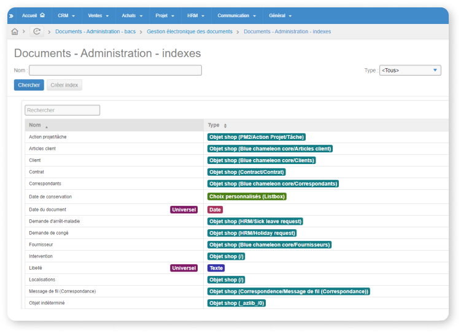Click Objet shop (Blue chameleon core/Clients) badge
Image resolution: width=461 pixels, height=333 pixels.
(x=261, y=160)
